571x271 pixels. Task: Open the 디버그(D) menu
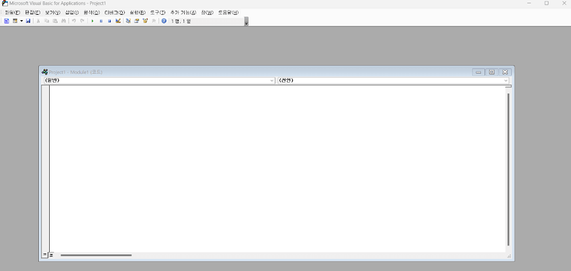(114, 12)
